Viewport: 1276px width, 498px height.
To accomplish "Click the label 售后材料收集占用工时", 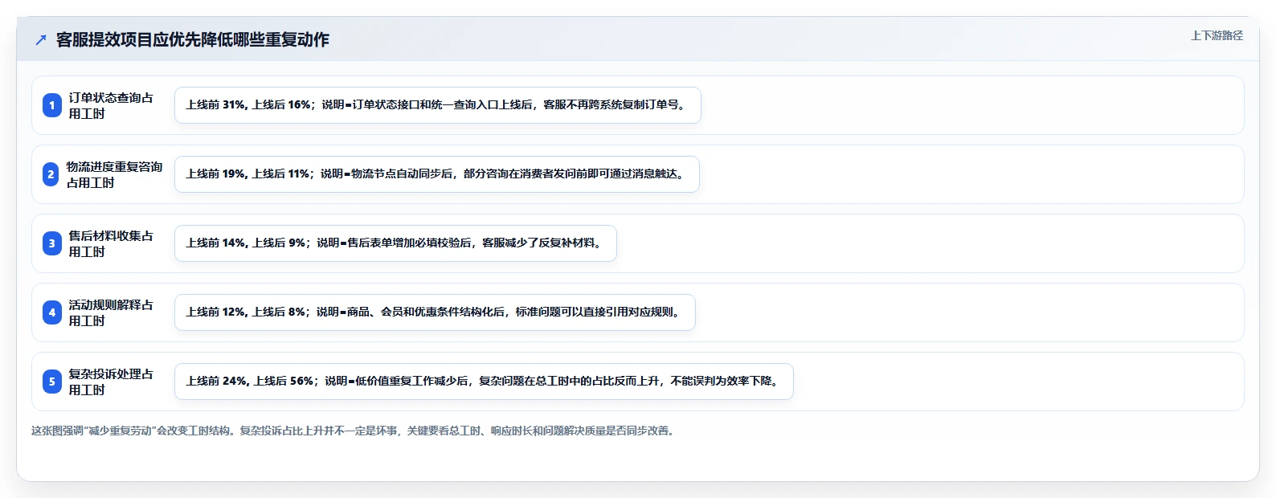I will [x=111, y=243].
